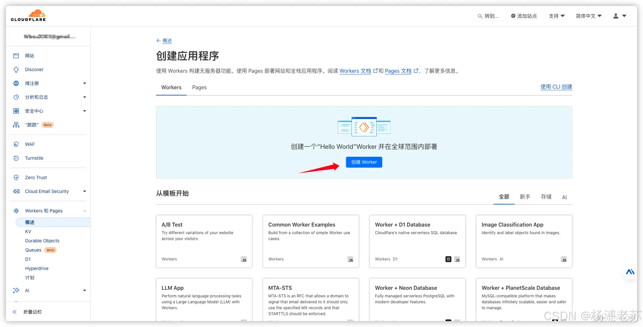
Task: Click the Security Center icon
Action: (x=16, y=111)
